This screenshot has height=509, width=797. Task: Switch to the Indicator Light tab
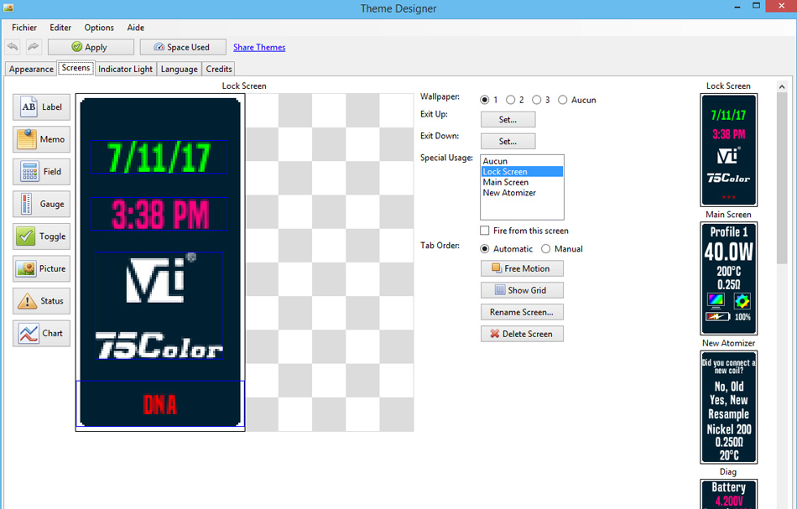(x=126, y=69)
